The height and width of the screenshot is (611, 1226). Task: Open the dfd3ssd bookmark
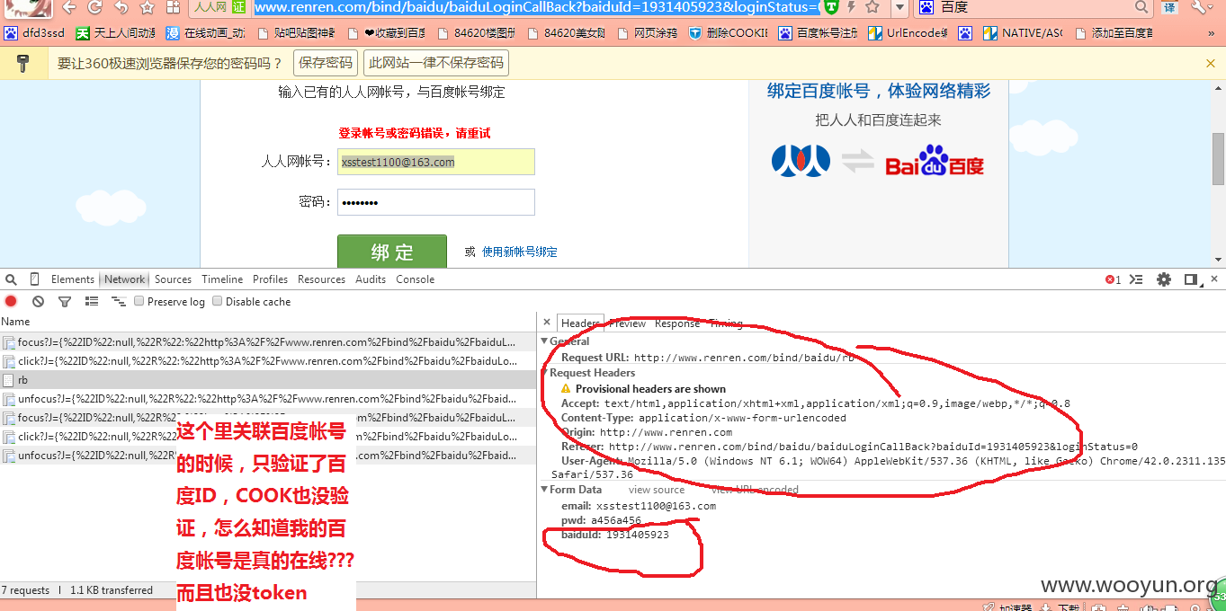coord(34,33)
